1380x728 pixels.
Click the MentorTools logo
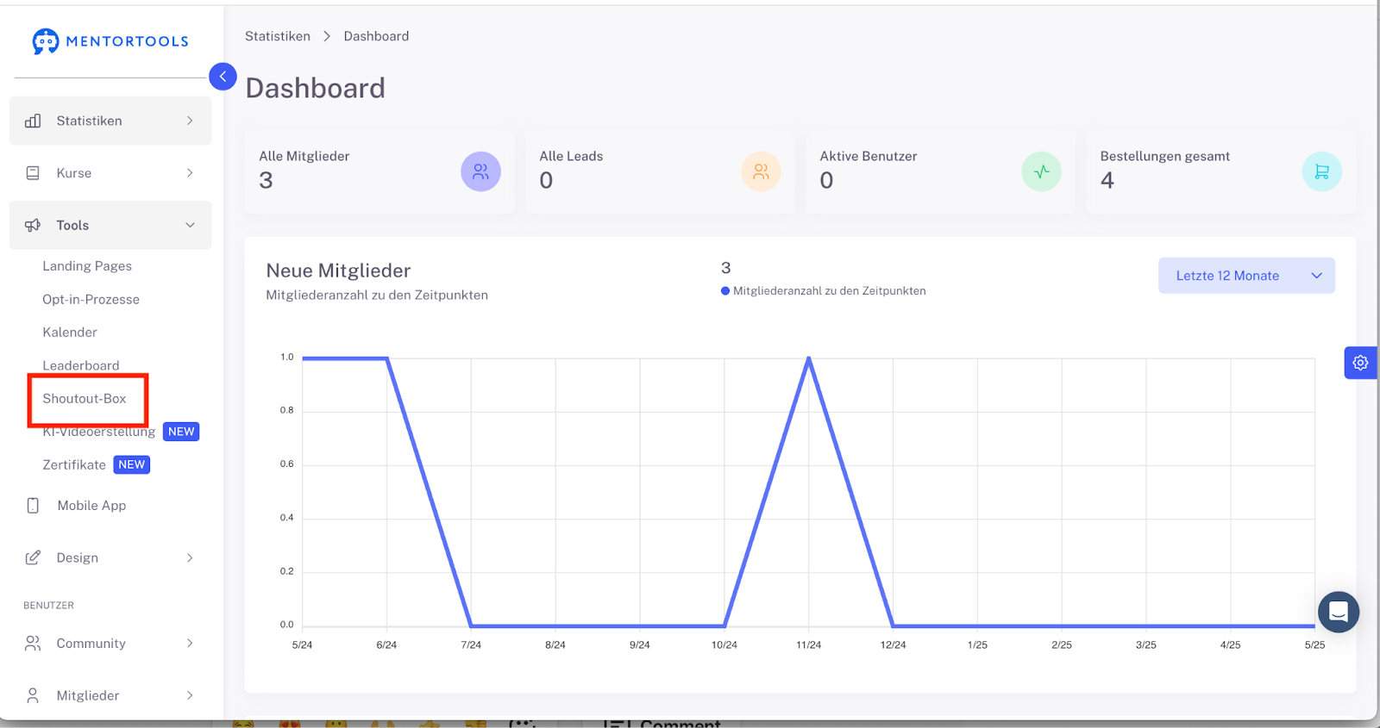110,41
